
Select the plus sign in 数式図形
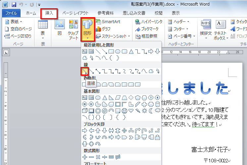pyautogui.click(x=85, y=157)
